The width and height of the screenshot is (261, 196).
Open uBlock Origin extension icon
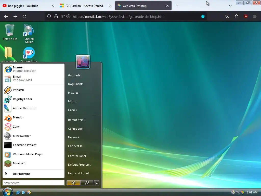(x=246, y=16)
